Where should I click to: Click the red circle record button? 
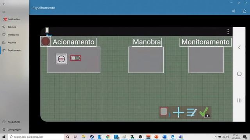point(46,41)
